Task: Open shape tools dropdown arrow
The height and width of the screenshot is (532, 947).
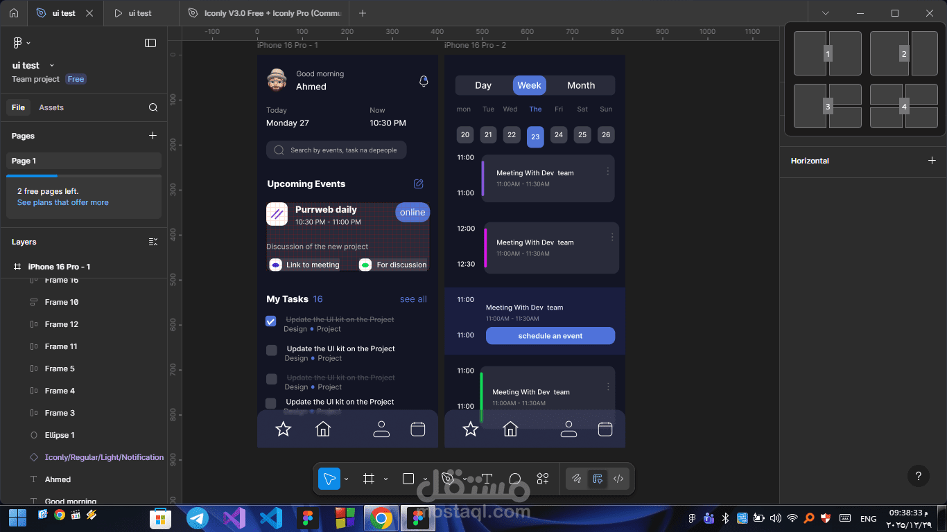Action: click(x=425, y=479)
